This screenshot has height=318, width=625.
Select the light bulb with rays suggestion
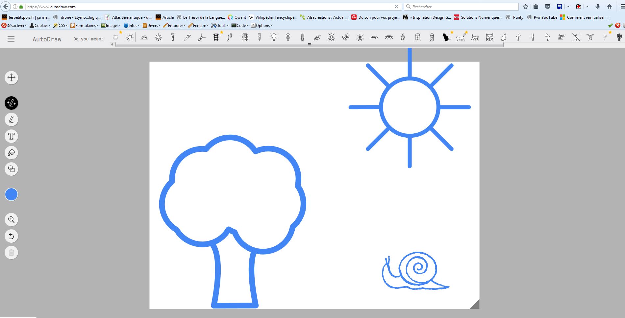(x=274, y=37)
